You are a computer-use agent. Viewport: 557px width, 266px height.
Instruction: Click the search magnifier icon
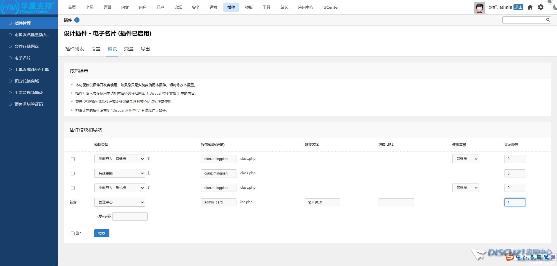[x=548, y=20]
